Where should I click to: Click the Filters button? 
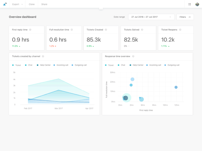(185, 17)
